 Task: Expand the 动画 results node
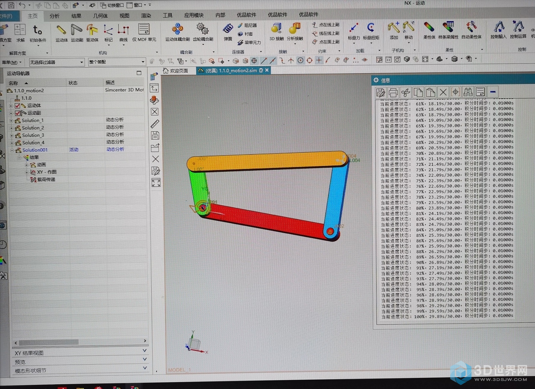point(26,165)
